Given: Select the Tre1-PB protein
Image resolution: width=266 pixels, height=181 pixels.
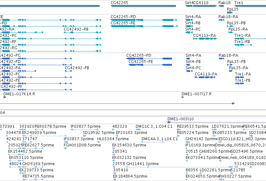Looking at the screenshot, I should pyautogui.click(x=239, y=84).
